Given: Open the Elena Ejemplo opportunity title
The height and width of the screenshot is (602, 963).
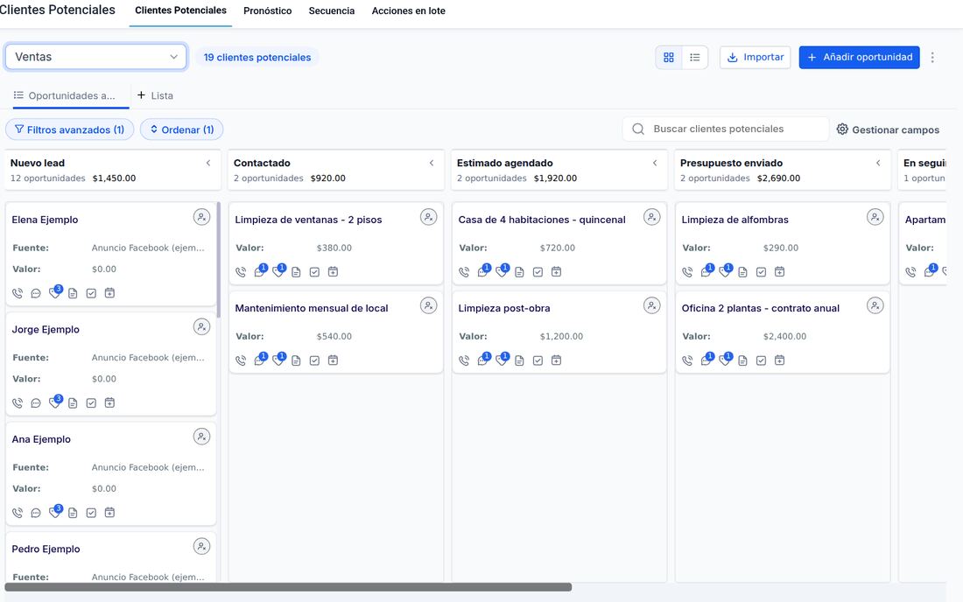Looking at the screenshot, I should pos(45,220).
